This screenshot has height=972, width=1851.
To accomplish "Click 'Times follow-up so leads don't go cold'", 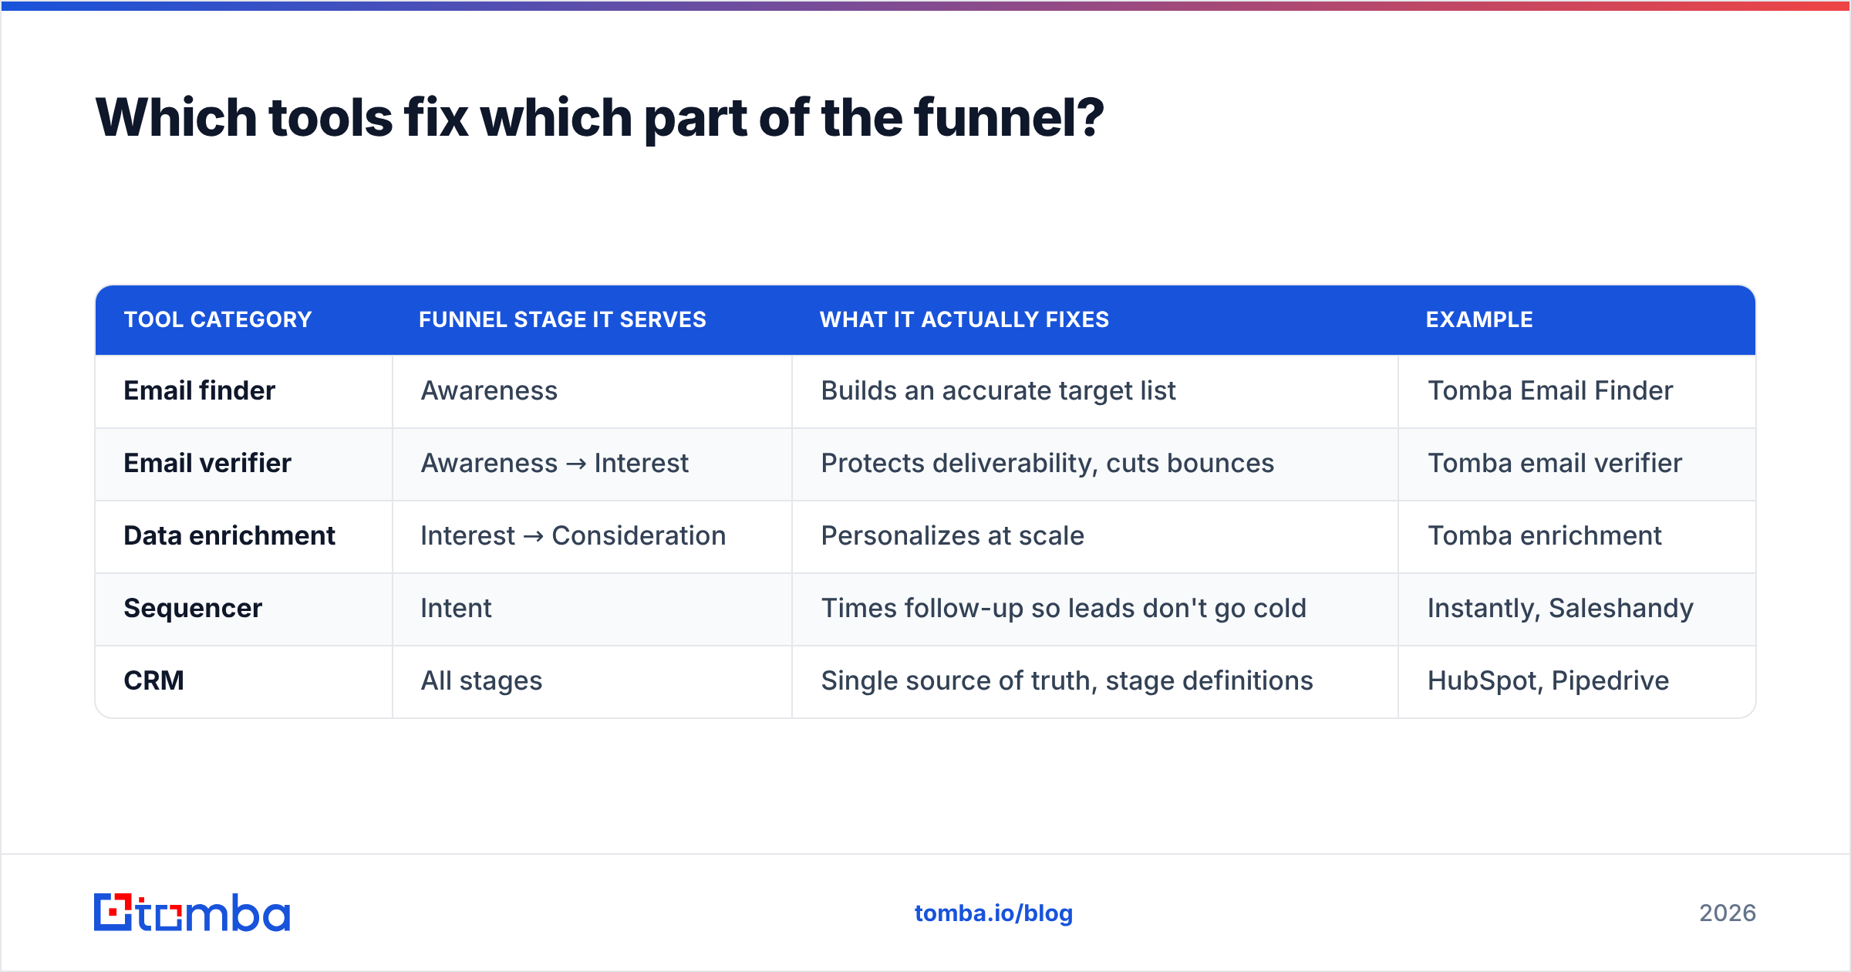I will point(1064,609).
